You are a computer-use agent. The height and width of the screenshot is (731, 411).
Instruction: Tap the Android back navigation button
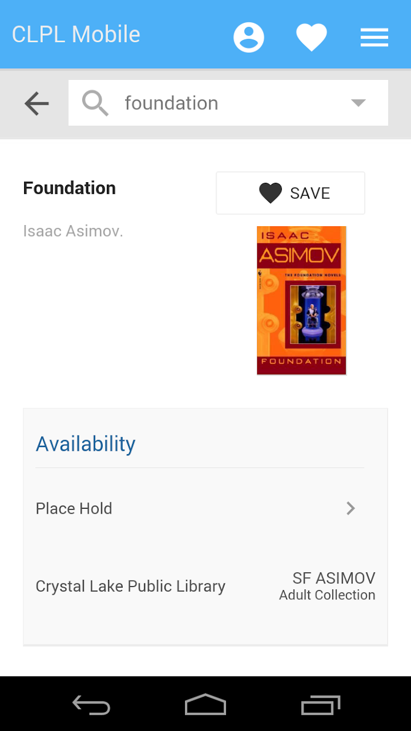point(91,705)
